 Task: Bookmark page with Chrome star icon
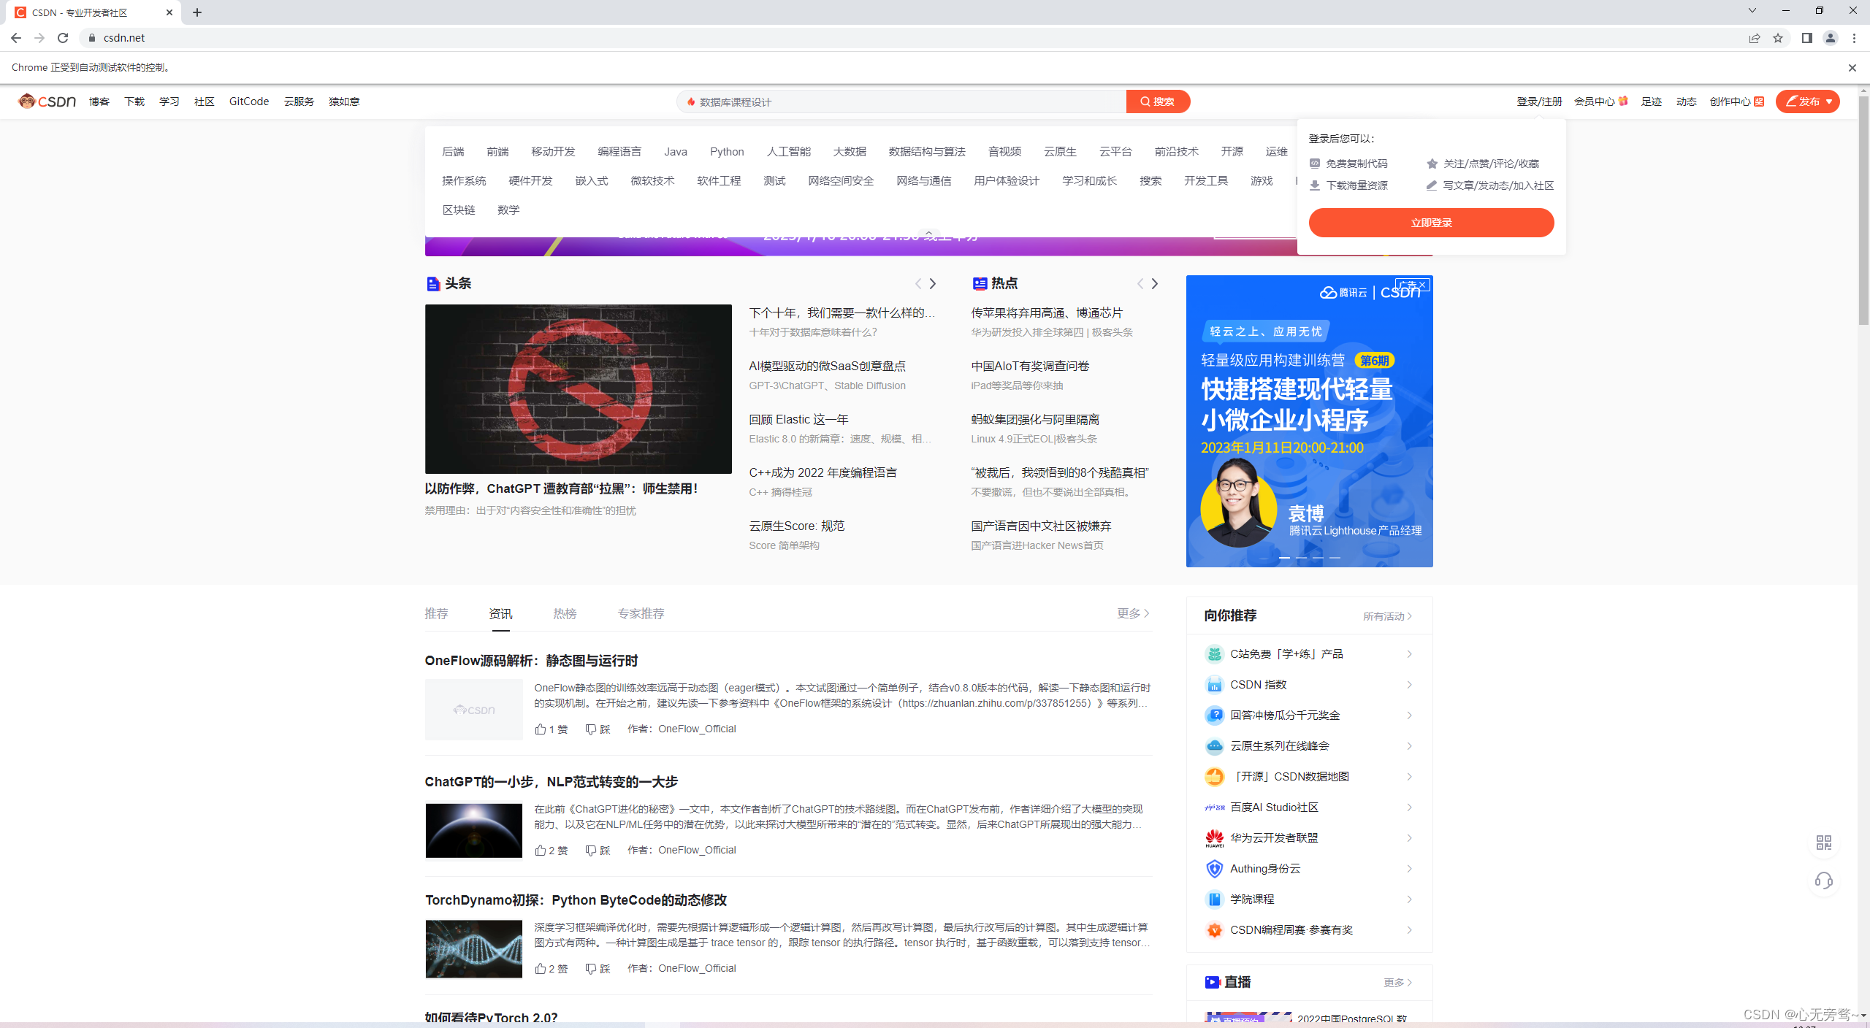[x=1778, y=38]
